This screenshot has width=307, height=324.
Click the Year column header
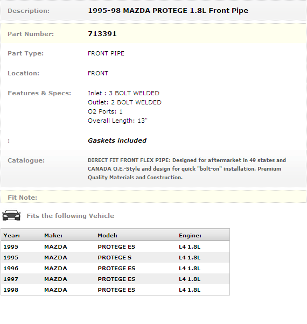tap(11, 236)
